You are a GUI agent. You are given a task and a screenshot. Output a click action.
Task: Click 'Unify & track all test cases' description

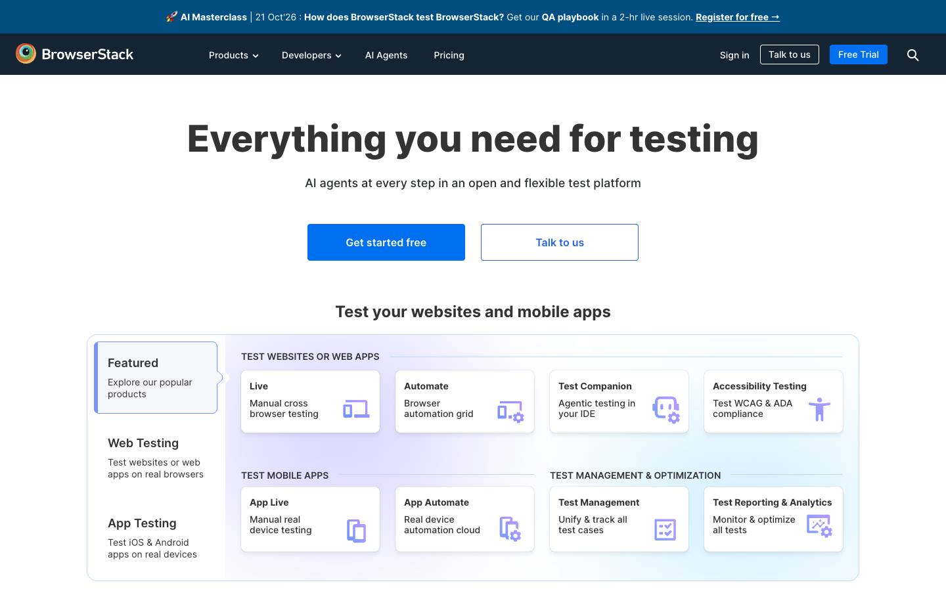[593, 525]
